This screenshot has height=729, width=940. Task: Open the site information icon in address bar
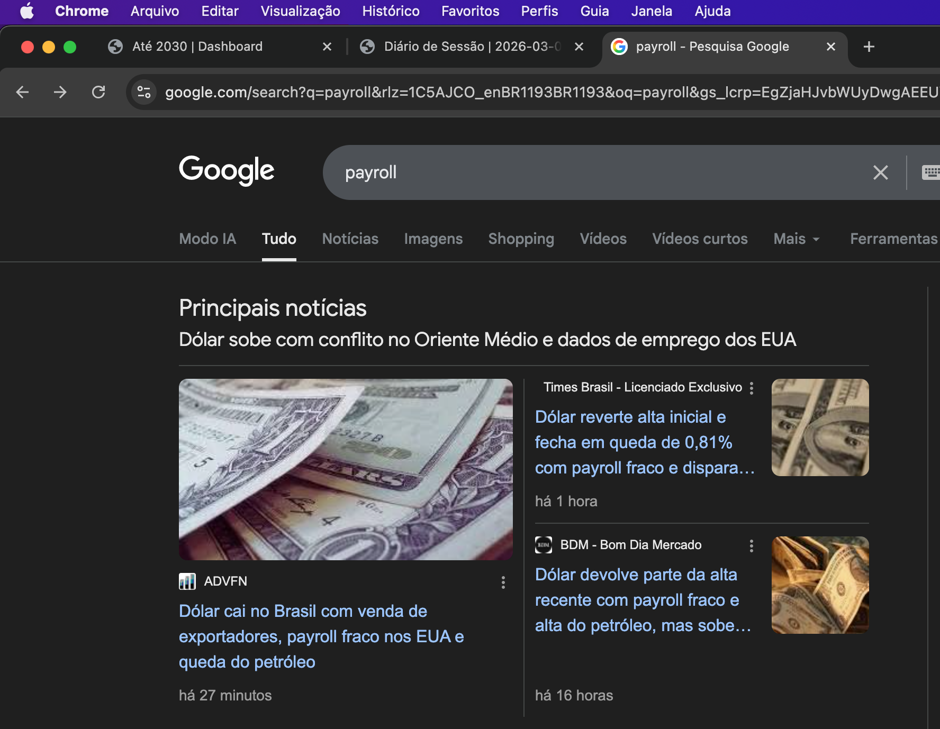(x=144, y=92)
